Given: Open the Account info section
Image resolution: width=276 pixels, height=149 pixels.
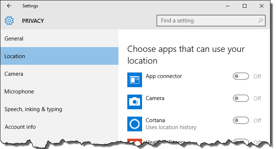Looking at the screenshot, I should pos(59,127).
